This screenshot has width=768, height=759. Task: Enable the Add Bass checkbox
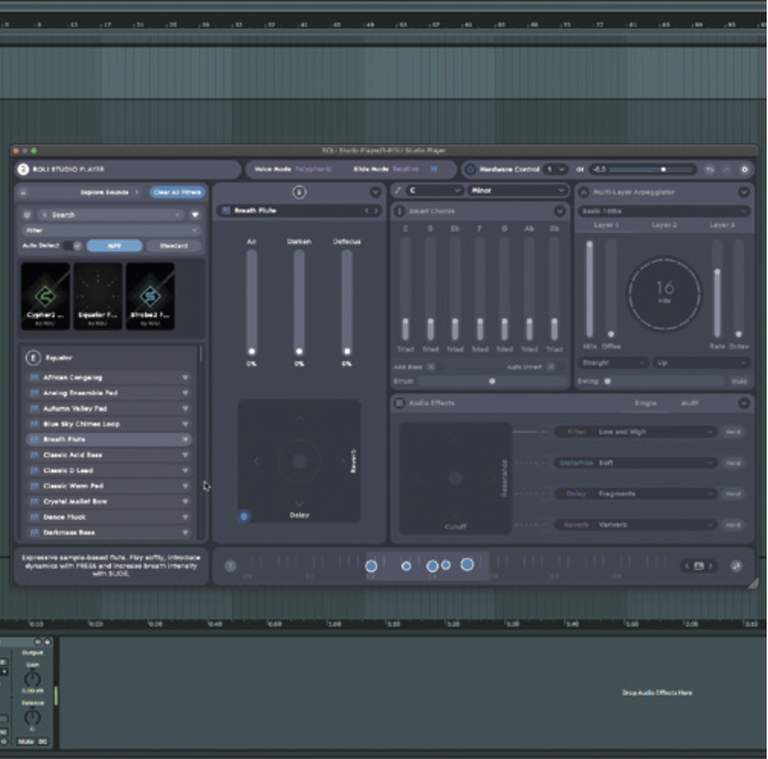[x=432, y=367]
